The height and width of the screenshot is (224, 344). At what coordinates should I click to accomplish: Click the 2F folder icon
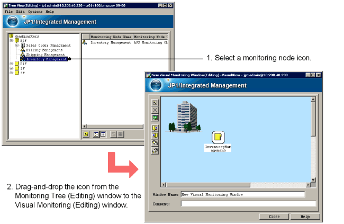point(17,68)
